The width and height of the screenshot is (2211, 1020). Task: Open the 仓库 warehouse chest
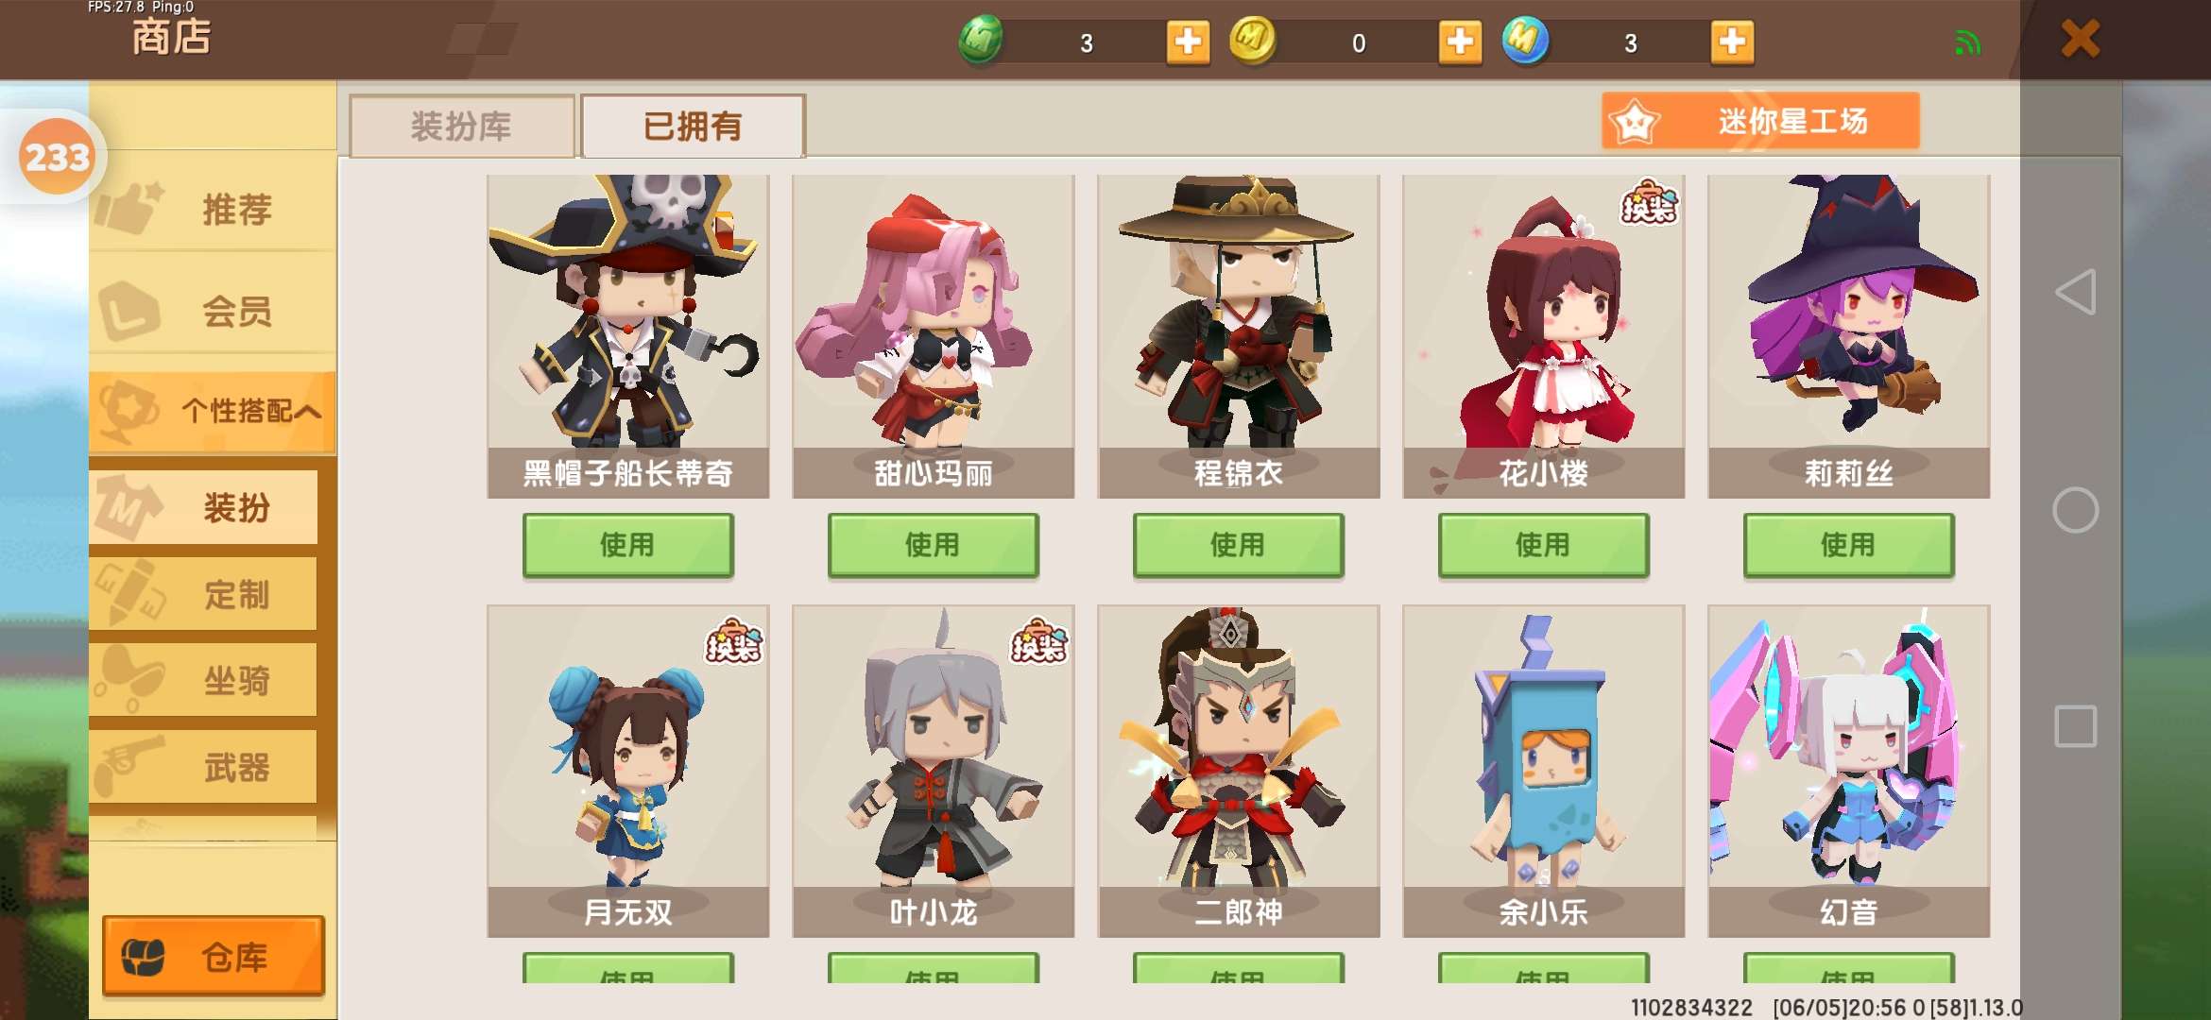pyautogui.click(x=214, y=956)
